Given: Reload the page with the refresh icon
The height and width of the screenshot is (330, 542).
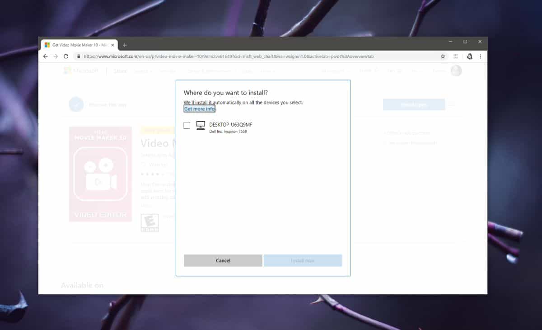Looking at the screenshot, I should click(x=66, y=57).
